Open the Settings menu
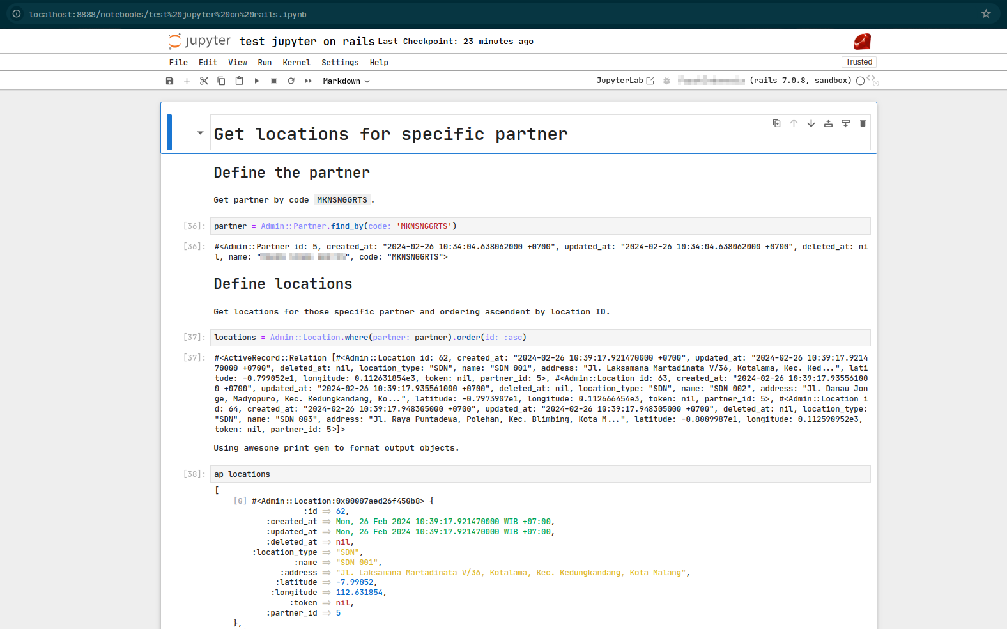This screenshot has width=1007, height=629. pos(340,63)
